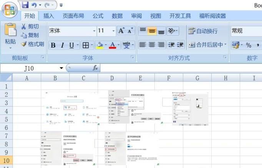Viewport: 262px width, 168px height.
Task: Show phonetic guide wén icon
Action: click(126, 45)
